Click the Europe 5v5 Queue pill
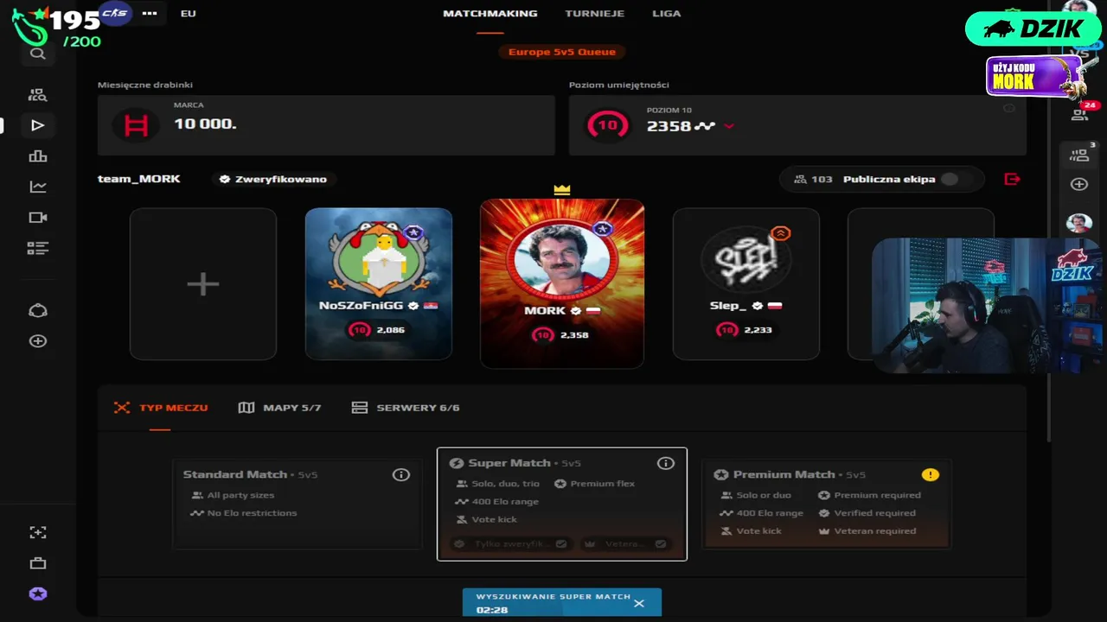This screenshot has width=1107, height=622. tap(562, 52)
